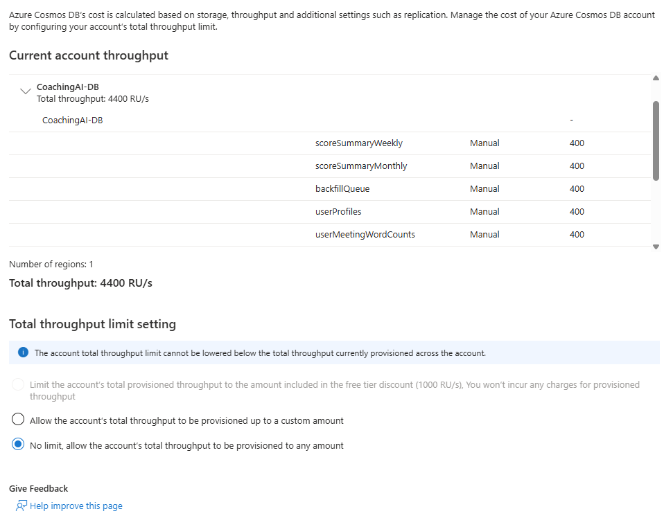Click Manual mode for backfillQueue
Viewport: 664px width, 518px height.
(x=484, y=189)
